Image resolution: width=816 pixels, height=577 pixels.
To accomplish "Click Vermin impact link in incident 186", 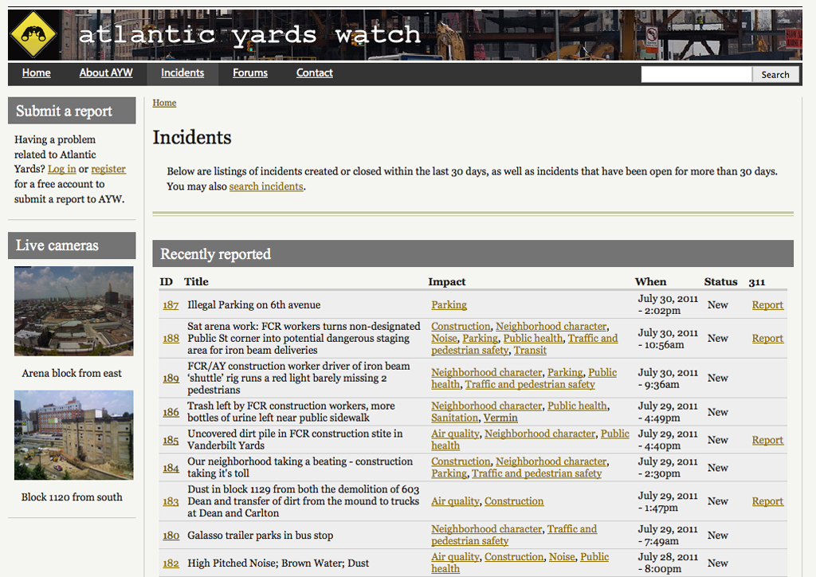I will [x=500, y=418].
